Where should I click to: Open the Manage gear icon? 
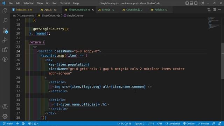pos(5,116)
